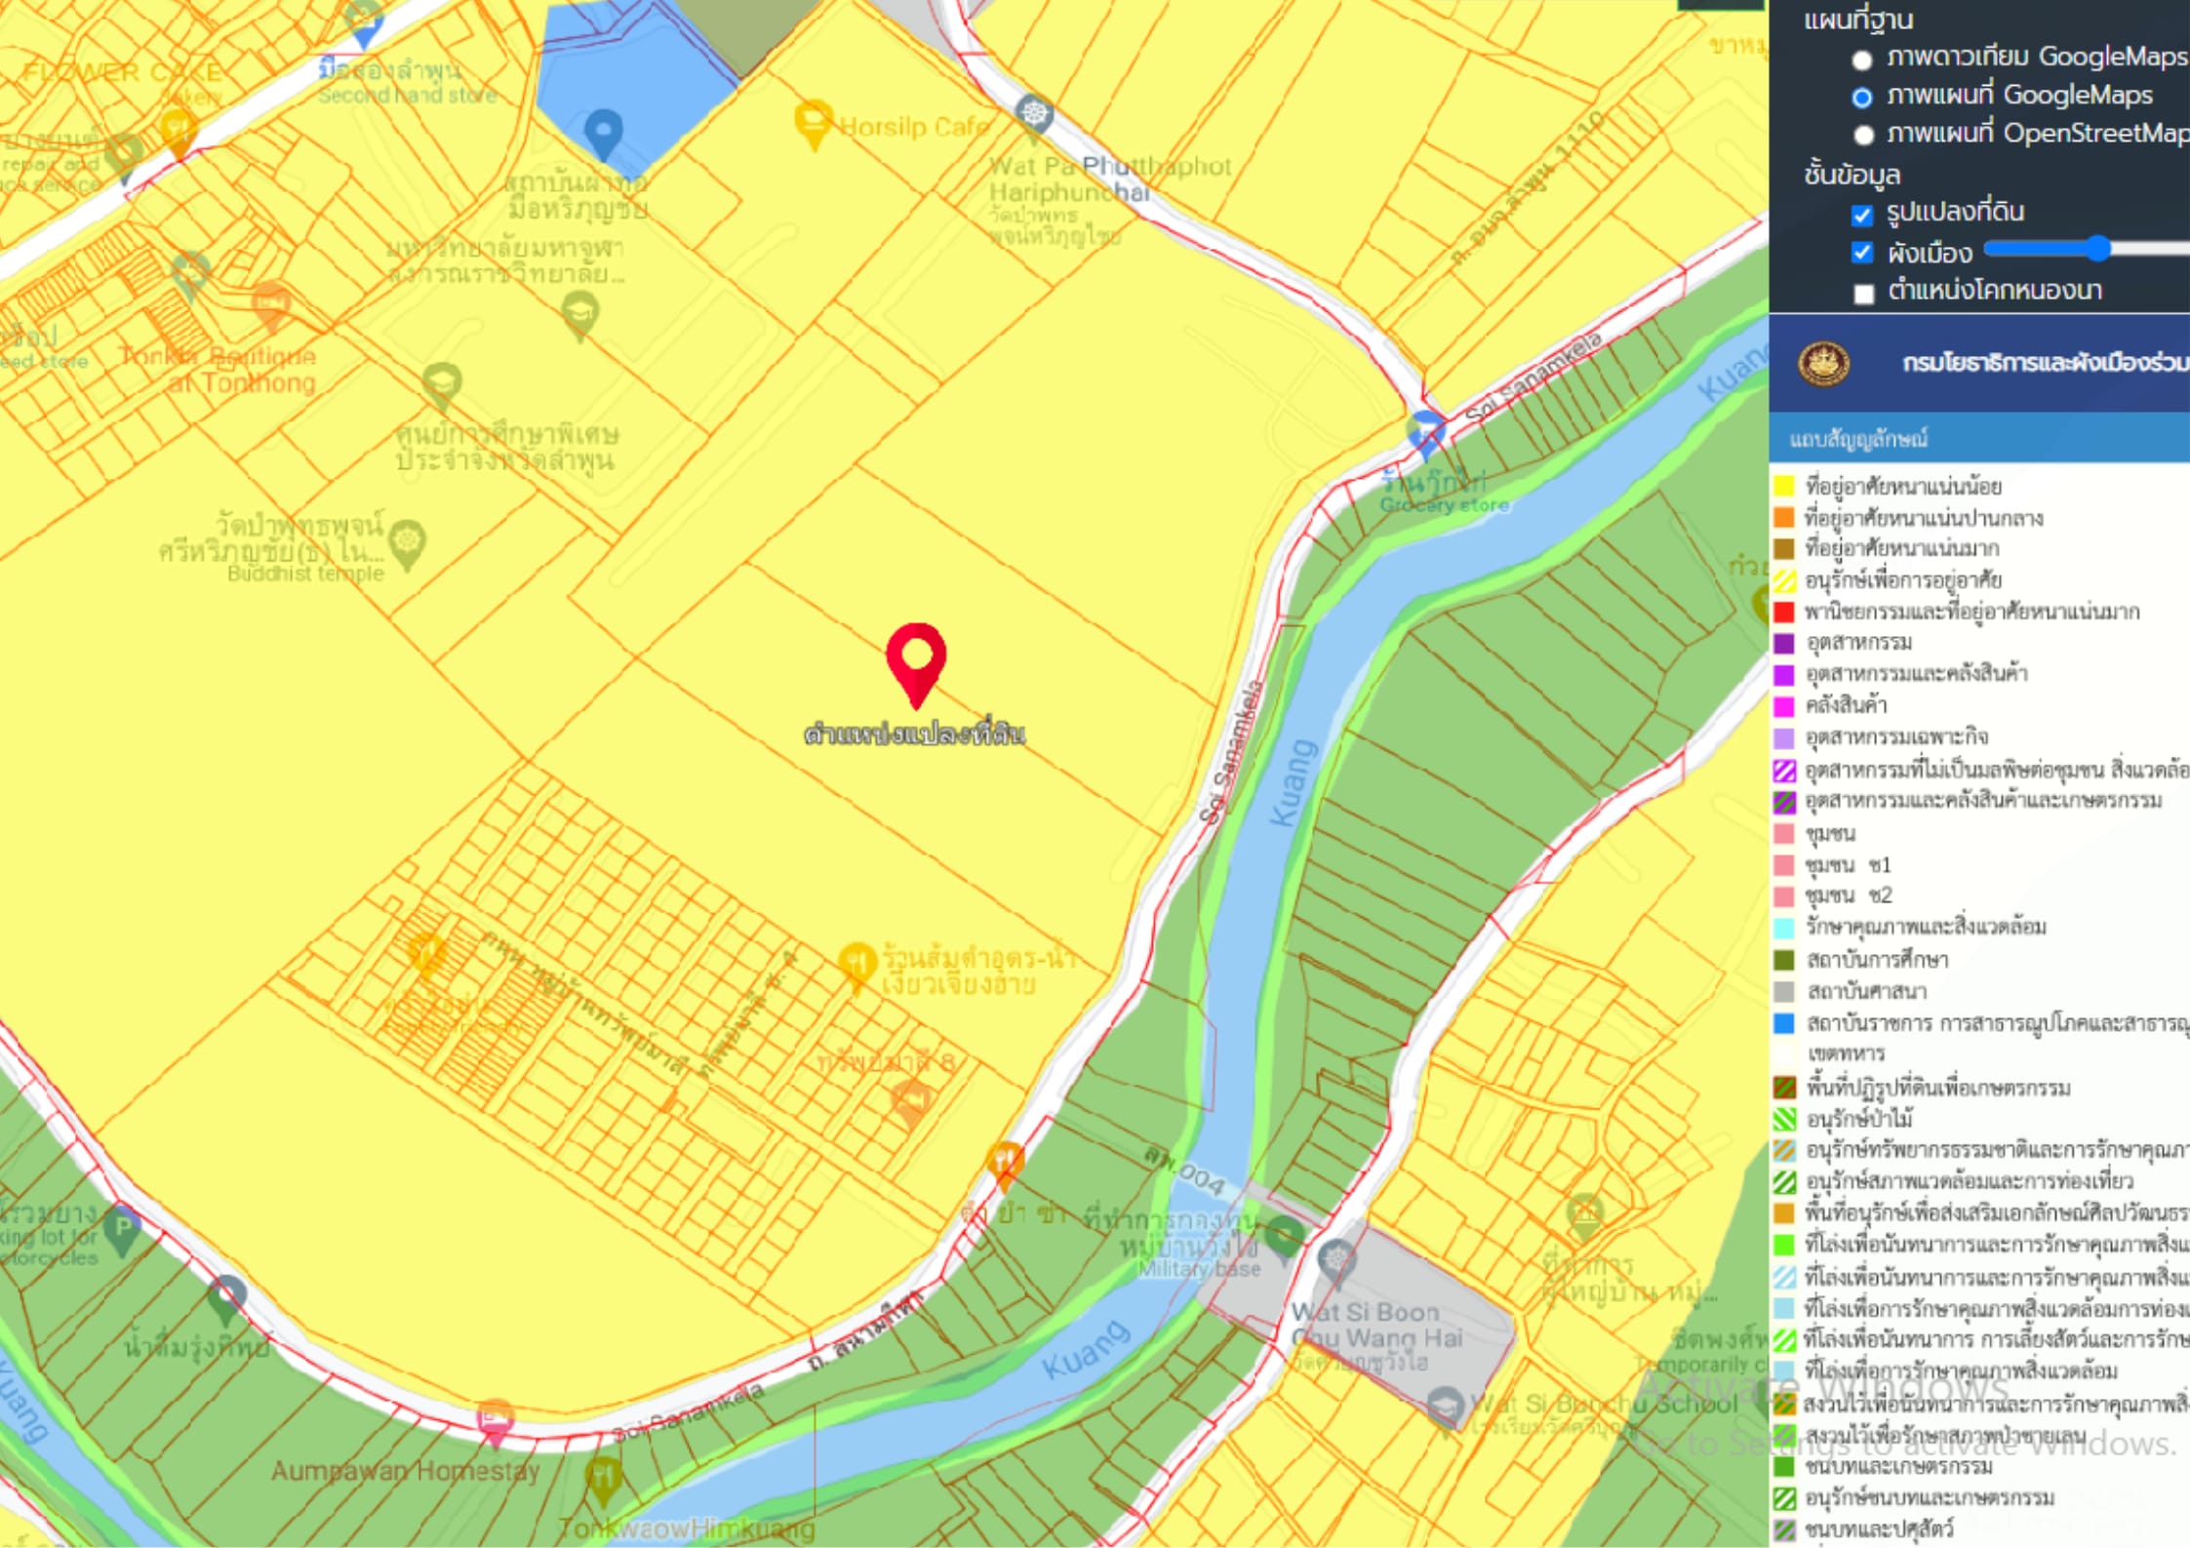The image size is (2190, 1548).
Task: Select ภาพแผนที่ GoogleMaps base map radio
Action: point(1862,98)
